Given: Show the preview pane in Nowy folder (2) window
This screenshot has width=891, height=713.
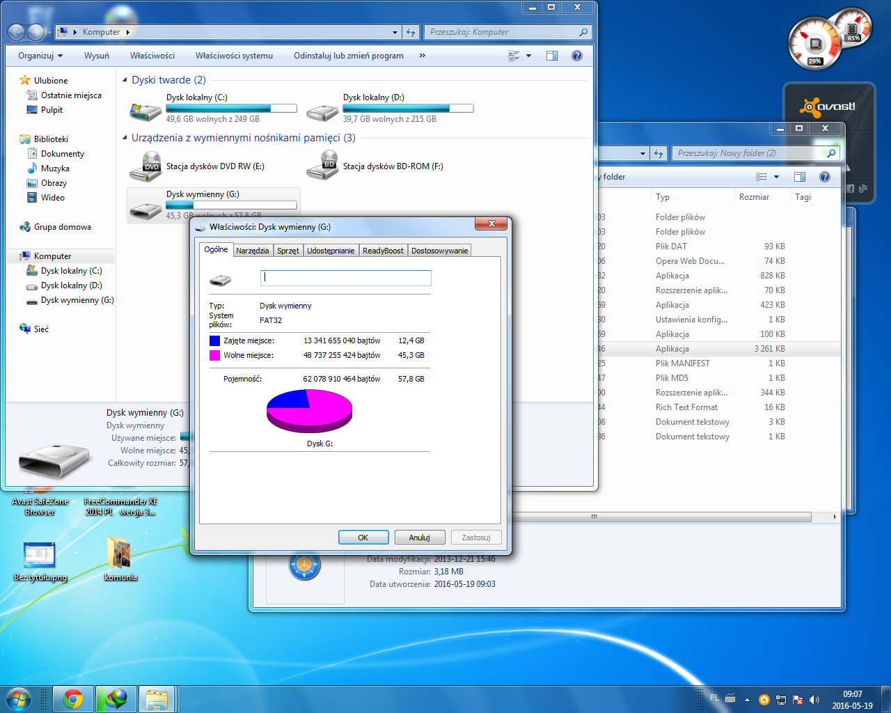Looking at the screenshot, I should coord(800,177).
